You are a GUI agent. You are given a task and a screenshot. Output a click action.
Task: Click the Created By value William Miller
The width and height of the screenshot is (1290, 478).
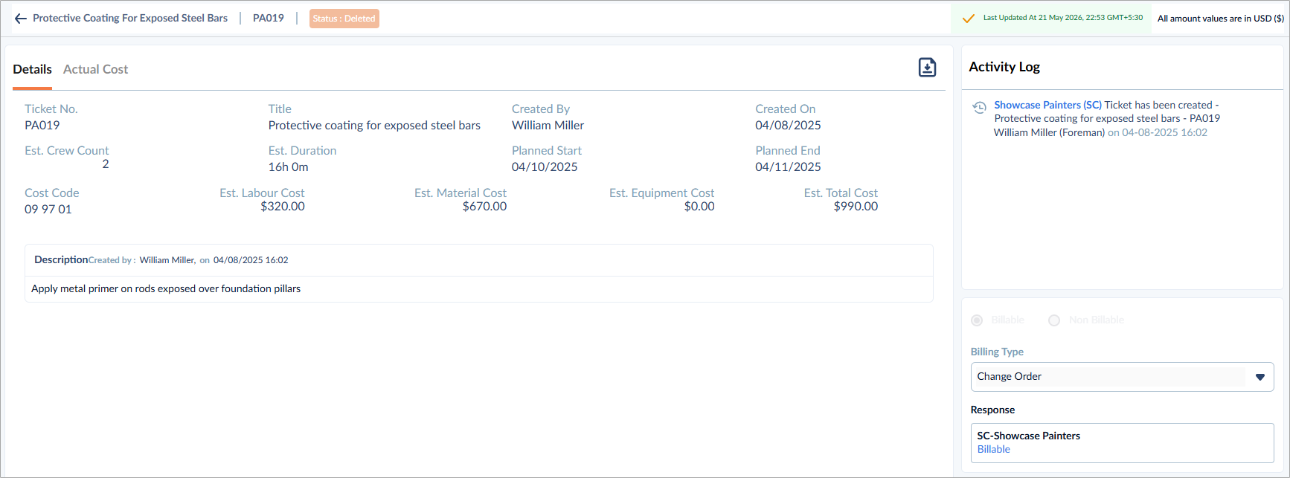click(548, 125)
